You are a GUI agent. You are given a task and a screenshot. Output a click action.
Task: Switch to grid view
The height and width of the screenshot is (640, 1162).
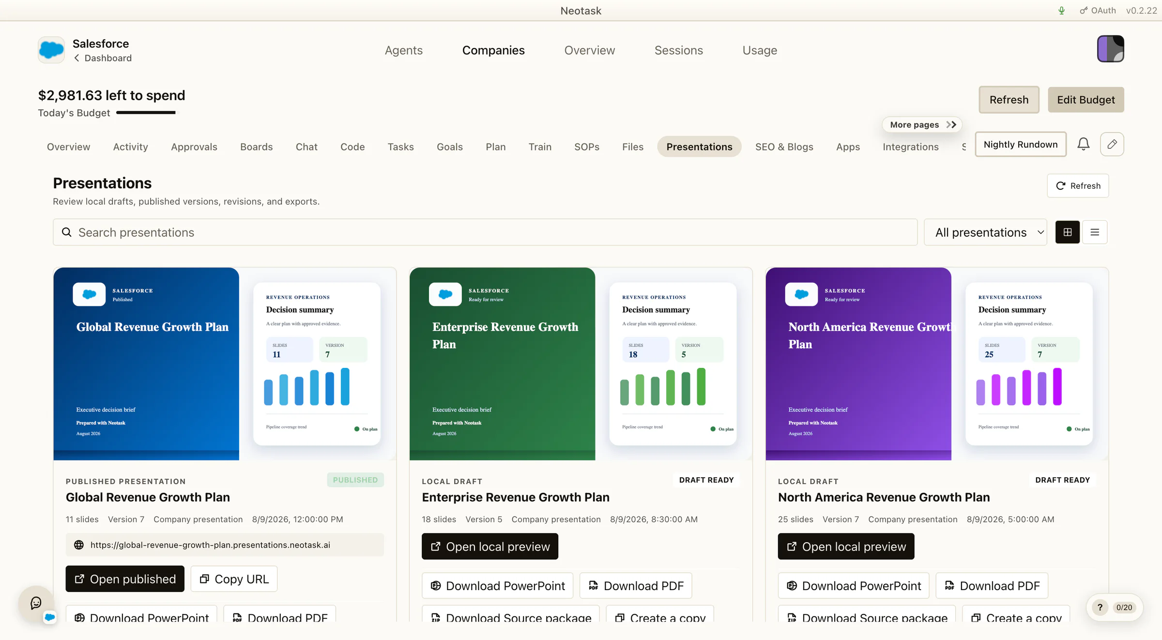coord(1067,232)
